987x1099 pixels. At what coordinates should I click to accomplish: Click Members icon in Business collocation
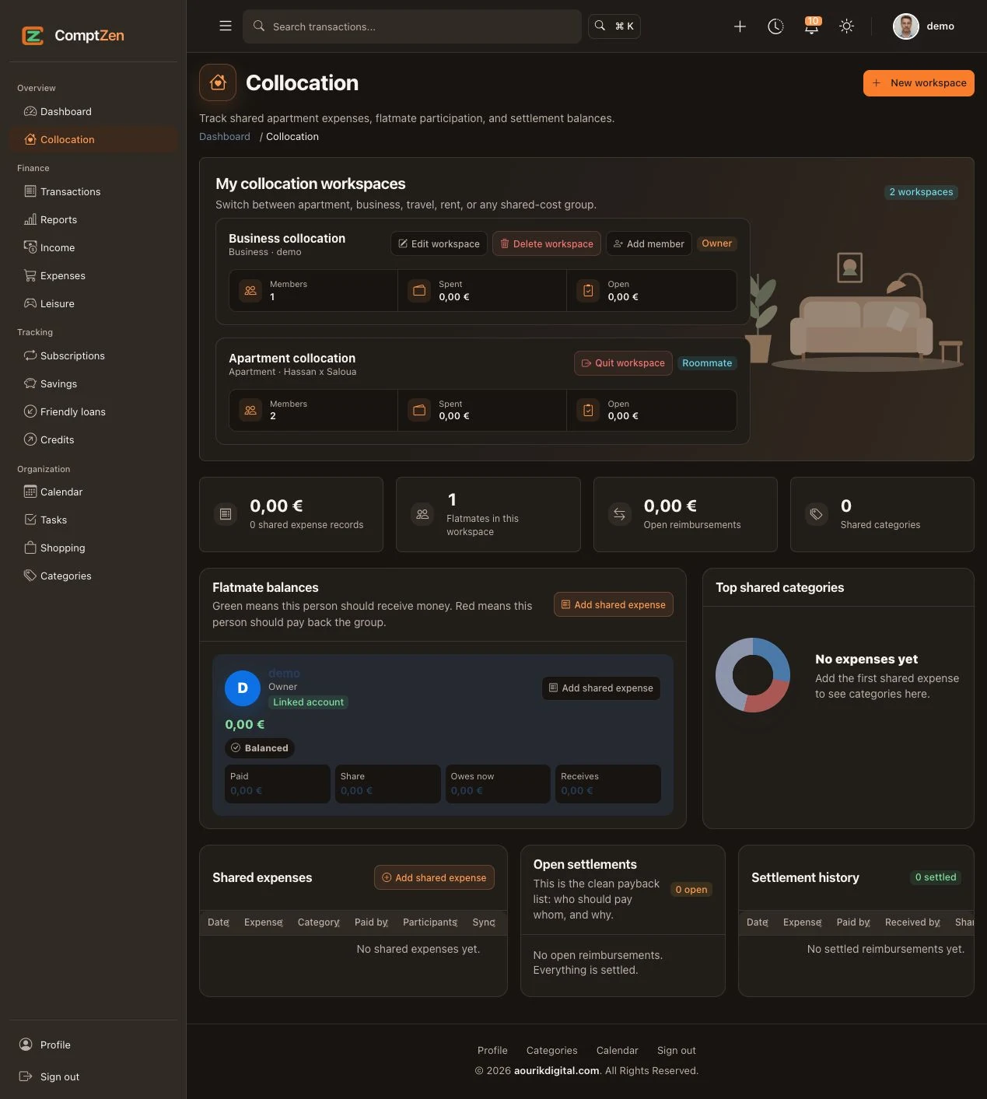pos(250,290)
